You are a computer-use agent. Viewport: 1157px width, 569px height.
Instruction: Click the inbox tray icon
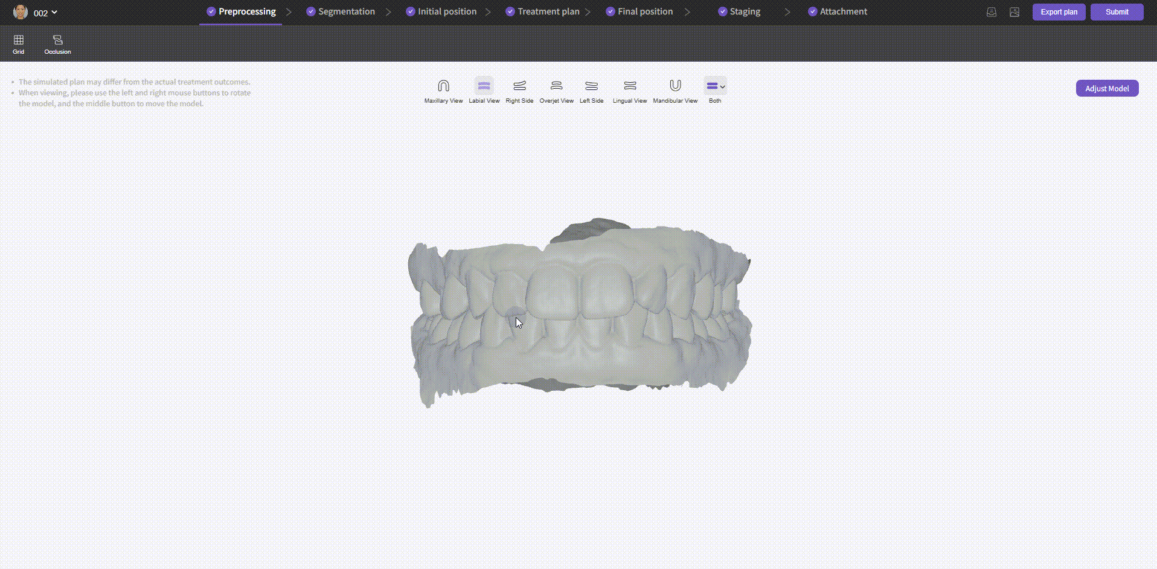point(992,12)
